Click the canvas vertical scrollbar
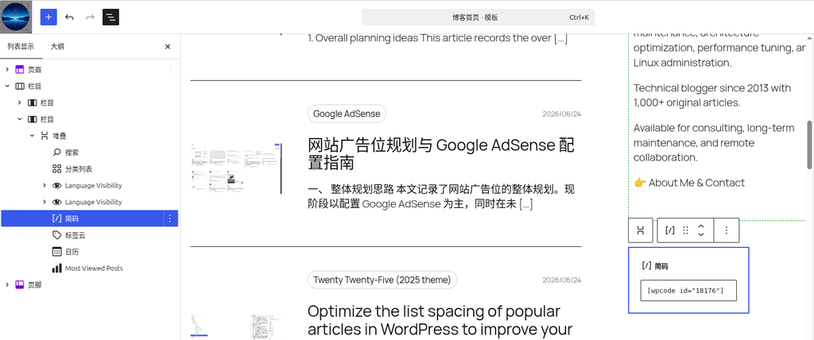Image resolution: width=814 pixels, height=340 pixels. tap(809, 145)
